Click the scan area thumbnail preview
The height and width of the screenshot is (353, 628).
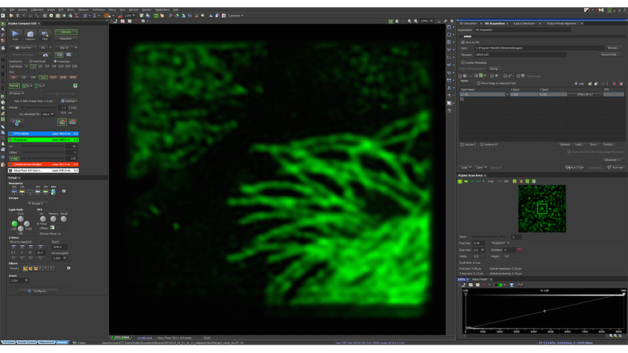point(542,208)
